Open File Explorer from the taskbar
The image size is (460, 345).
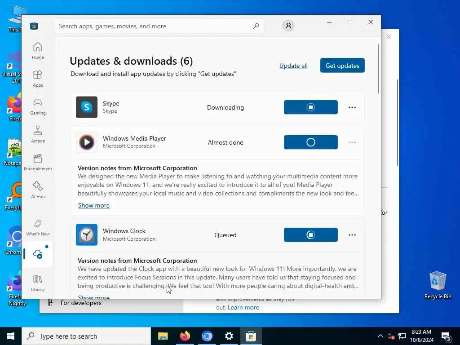coord(163,336)
